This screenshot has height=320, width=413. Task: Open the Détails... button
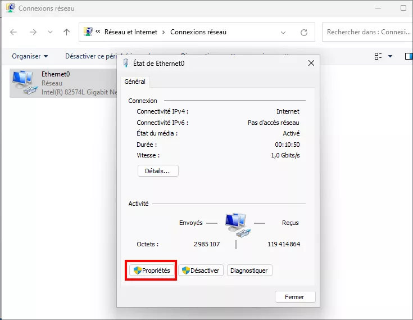click(x=158, y=170)
